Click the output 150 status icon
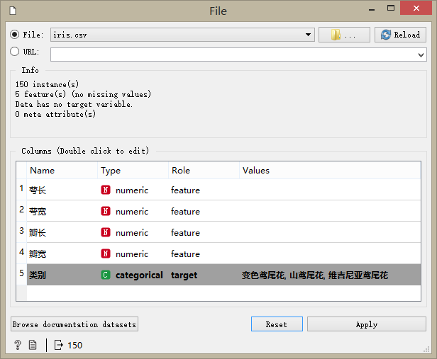This screenshot has height=359, width=437. [58, 345]
